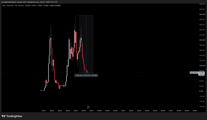This screenshot has width=207, height=120.
Task: Click the purple lightning event icon
Action: click(x=88, y=107)
